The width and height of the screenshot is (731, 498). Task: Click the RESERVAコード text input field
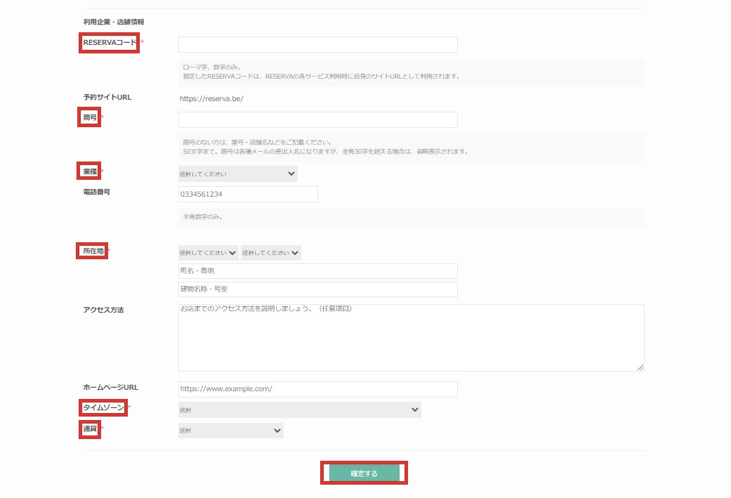pyautogui.click(x=317, y=45)
